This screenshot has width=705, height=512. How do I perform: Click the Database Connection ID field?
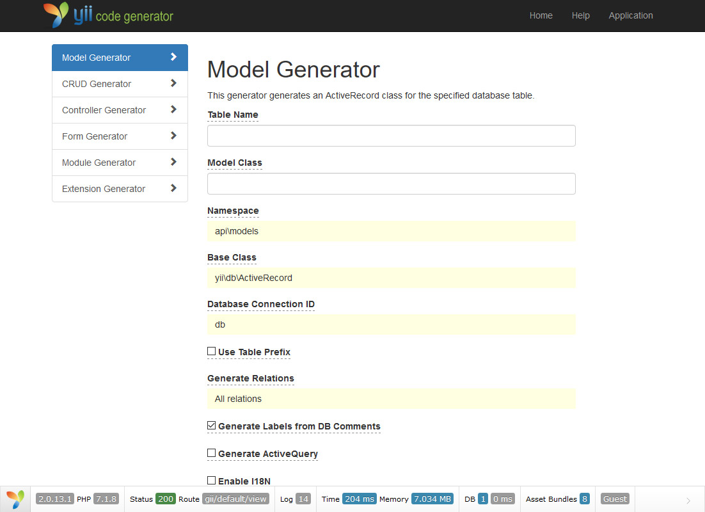[391, 324]
